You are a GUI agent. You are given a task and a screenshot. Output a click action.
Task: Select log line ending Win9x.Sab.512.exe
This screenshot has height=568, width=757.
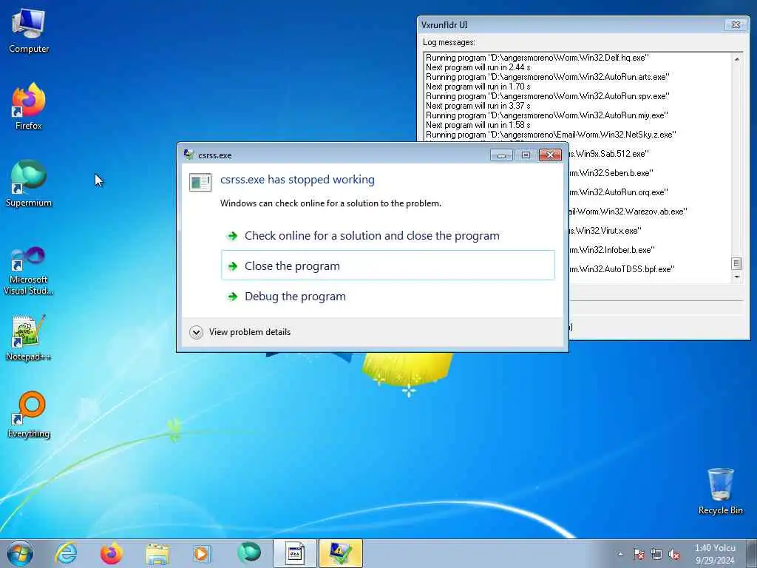click(609, 154)
